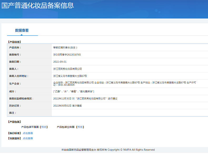208x159 pixels.
Task: Click the filing date 2022-09-01
Action: pyautogui.click(x=60, y=62)
